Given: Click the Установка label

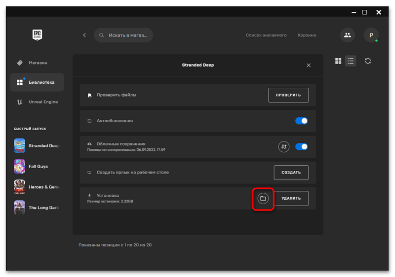Looking at the screenshot, I should click(x=108, y=195).
